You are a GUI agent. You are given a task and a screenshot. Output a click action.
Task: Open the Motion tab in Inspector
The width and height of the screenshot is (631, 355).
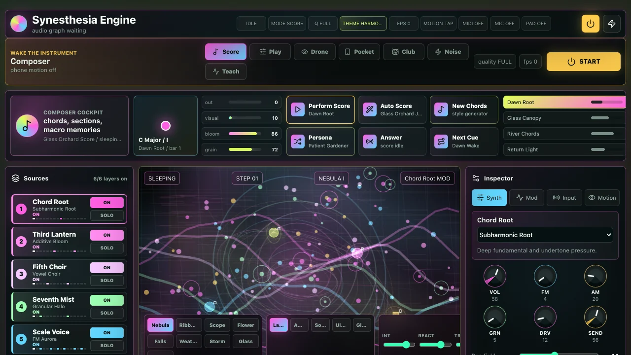coord(602,198)
